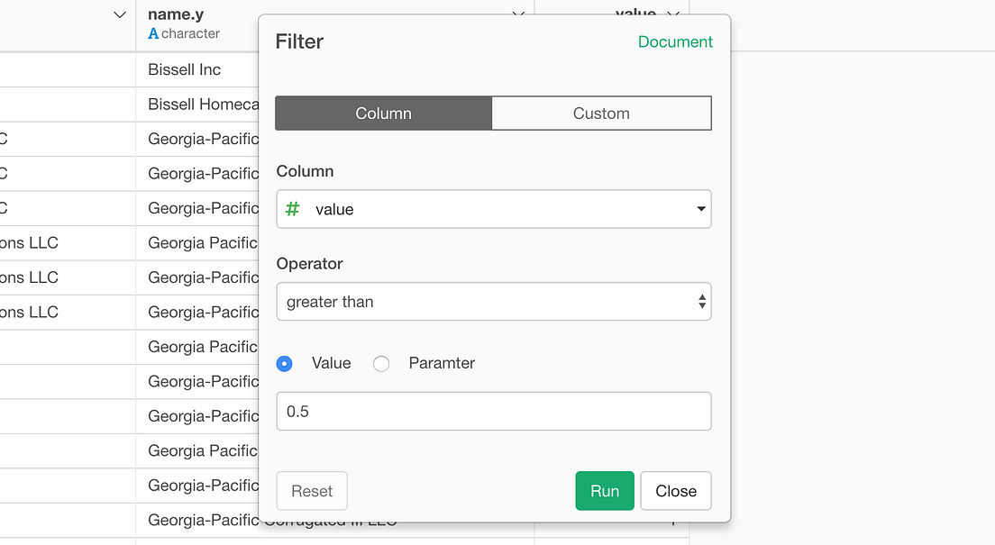Open the leftmost column header chevron menu
This screenshot has height=545, width=995.
point(118,15)
